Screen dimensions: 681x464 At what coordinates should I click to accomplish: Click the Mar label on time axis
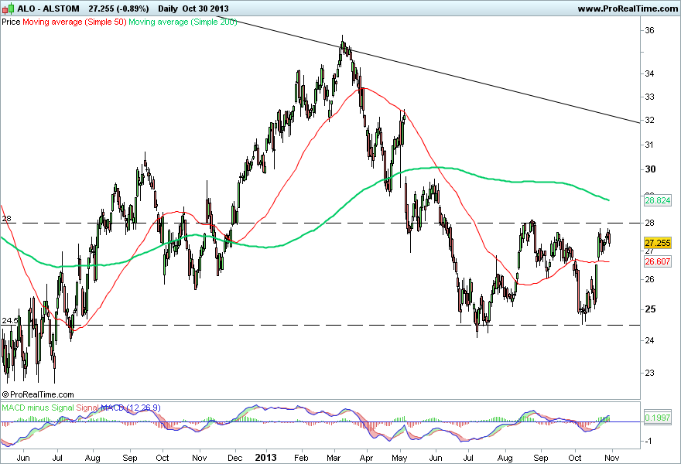pos(334,458)
